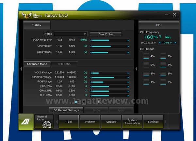Select the CPU tab in side panel

coord(159,25)
